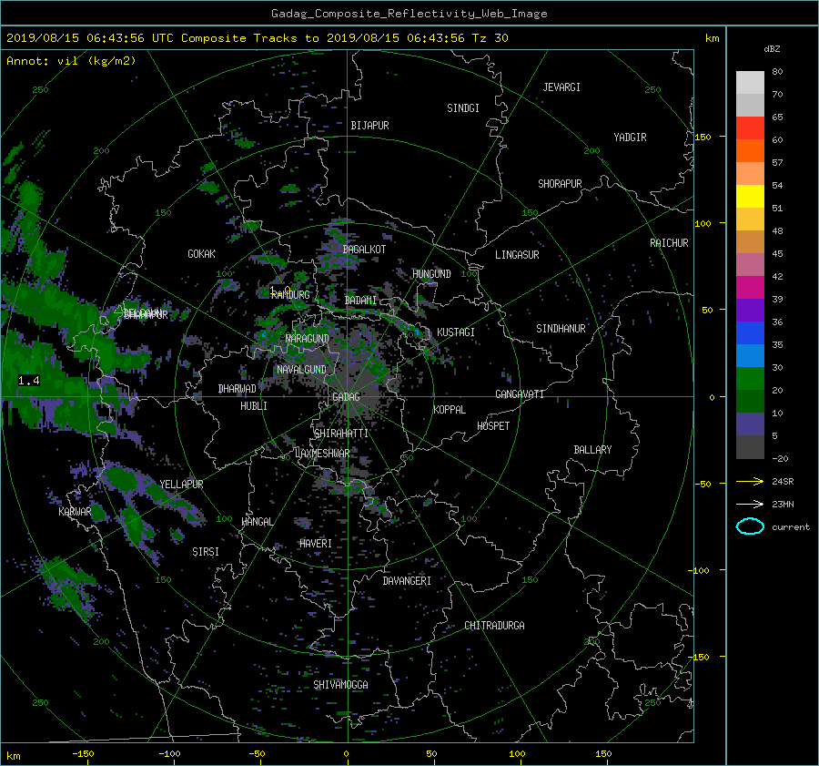Image resolution: width=819 pixels, height=766 pixels.
Task: Click the km unit label at top right
Action: click(x=712, y=38)
